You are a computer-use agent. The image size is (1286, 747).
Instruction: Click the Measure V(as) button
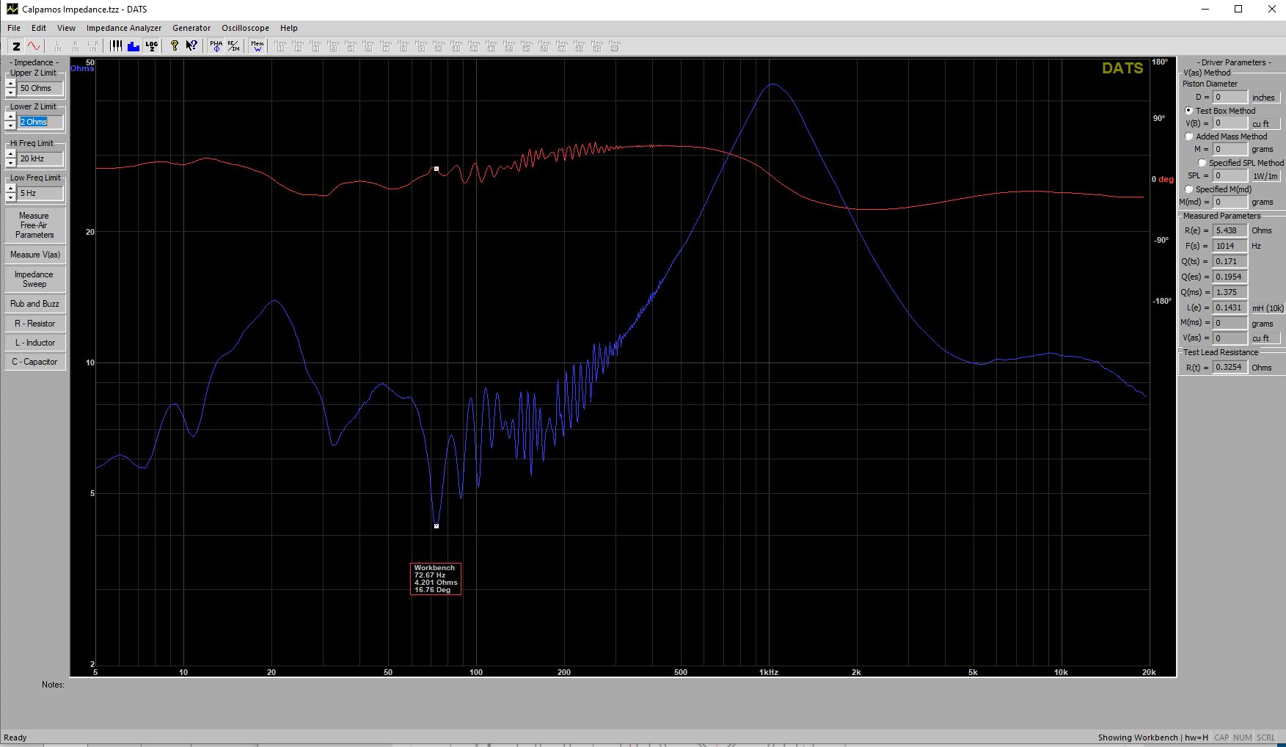coord(34,255)
